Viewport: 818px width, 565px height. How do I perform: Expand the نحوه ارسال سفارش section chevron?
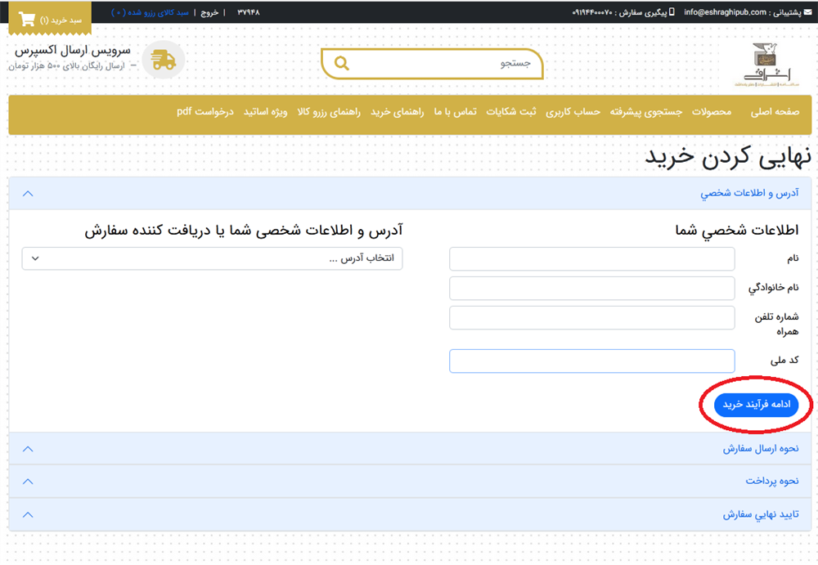(x=28, y=449)
